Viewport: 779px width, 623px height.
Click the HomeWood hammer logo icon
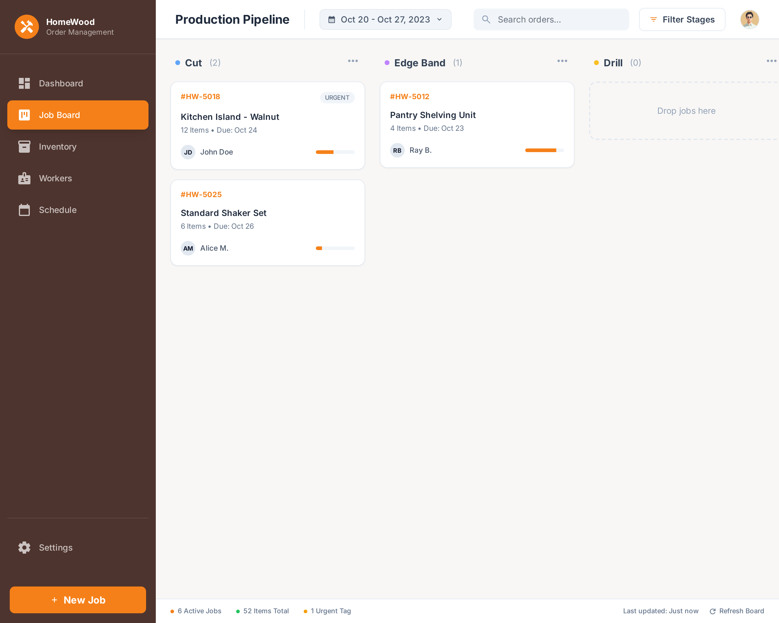click(x=26, y=27)
